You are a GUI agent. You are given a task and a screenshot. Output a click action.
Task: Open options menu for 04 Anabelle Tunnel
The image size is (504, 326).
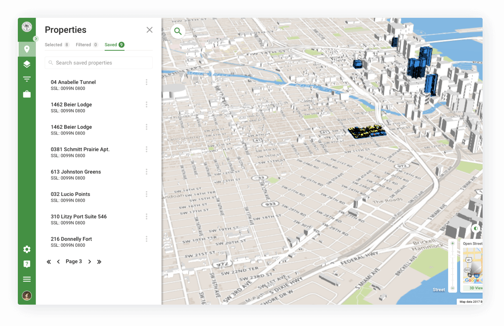coord(146,82)
